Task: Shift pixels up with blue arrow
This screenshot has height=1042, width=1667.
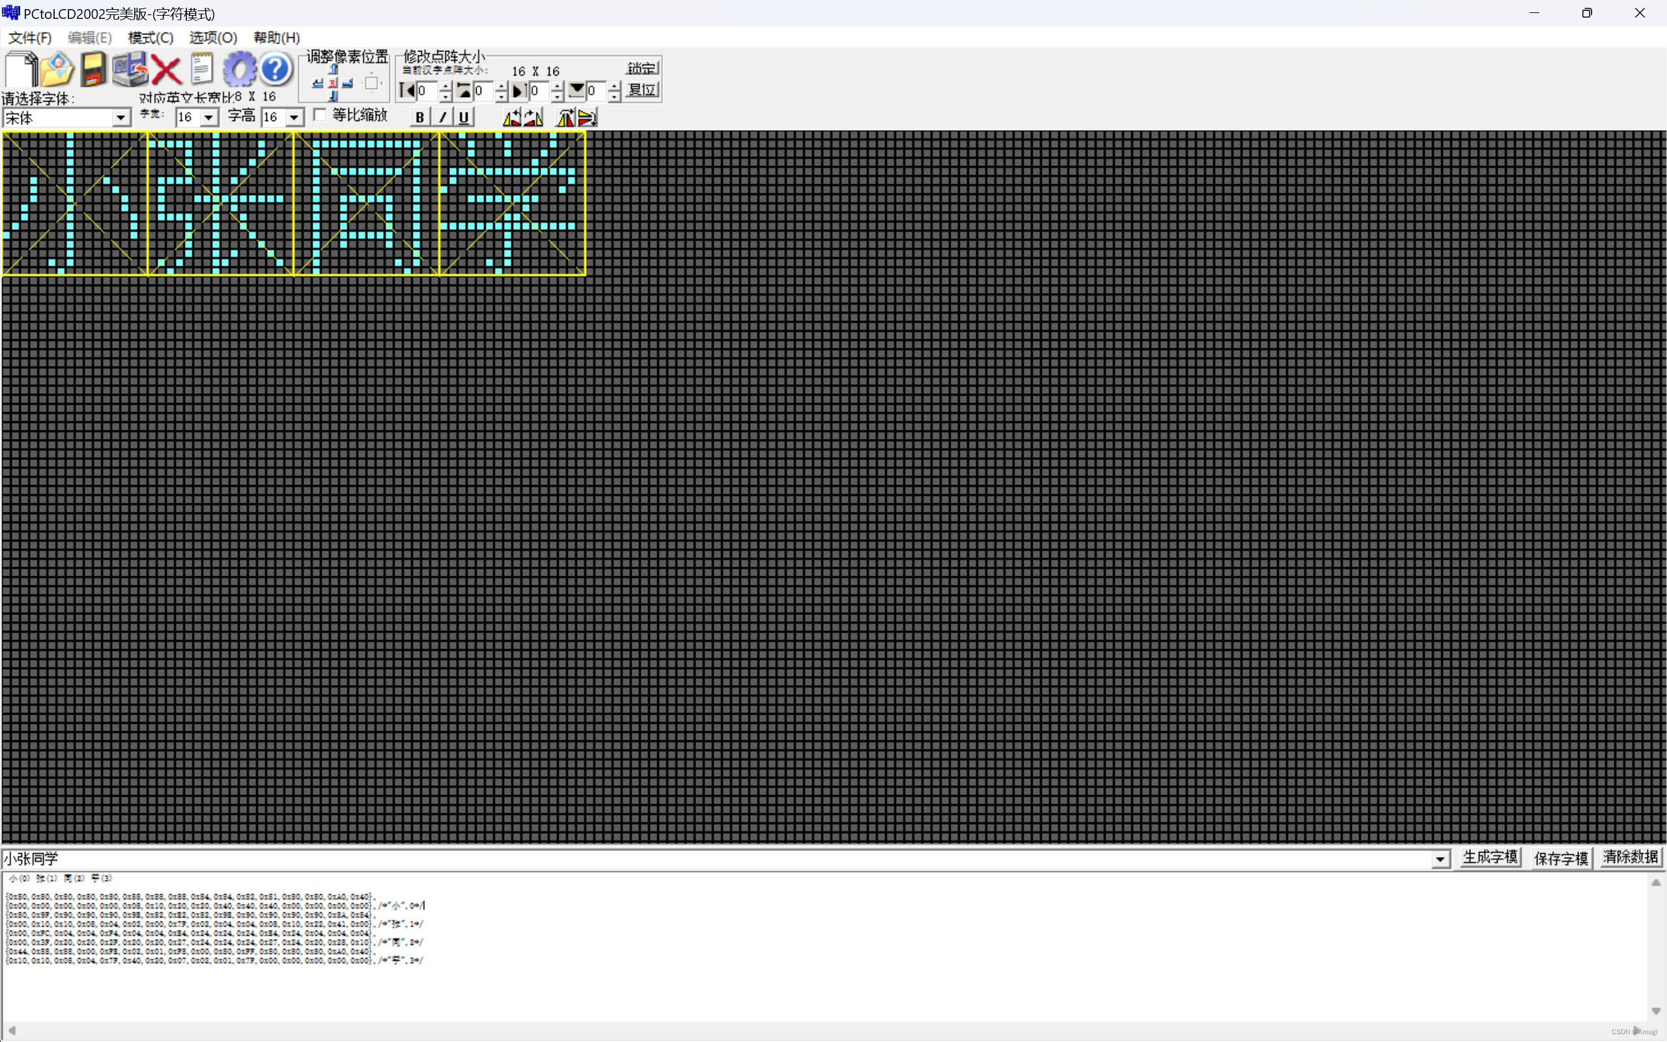Action: (333, 69)
